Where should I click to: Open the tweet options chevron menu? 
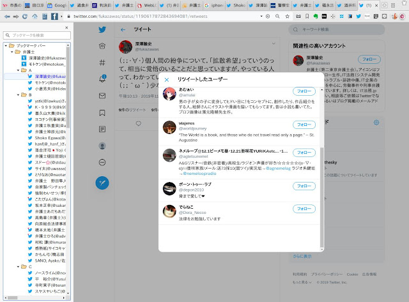pos(274,43)
